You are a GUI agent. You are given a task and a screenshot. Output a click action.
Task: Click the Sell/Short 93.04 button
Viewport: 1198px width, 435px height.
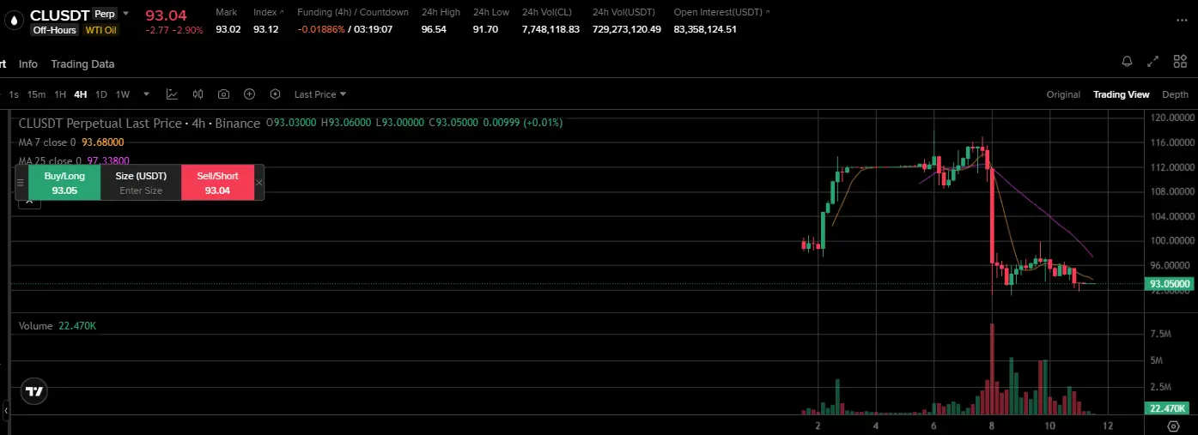pos(218,183)
